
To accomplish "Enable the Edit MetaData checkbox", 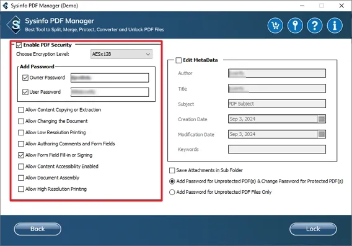I will click(x=178, y=60).
